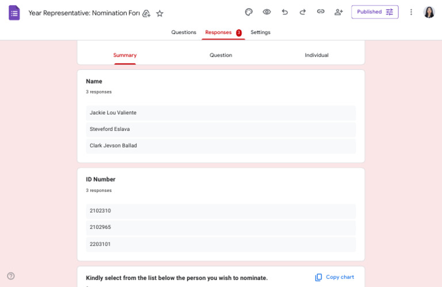The height and width of the screenshot is (287, 442).
Task: Copy the nomination chart
Action: tap(334, 277)
